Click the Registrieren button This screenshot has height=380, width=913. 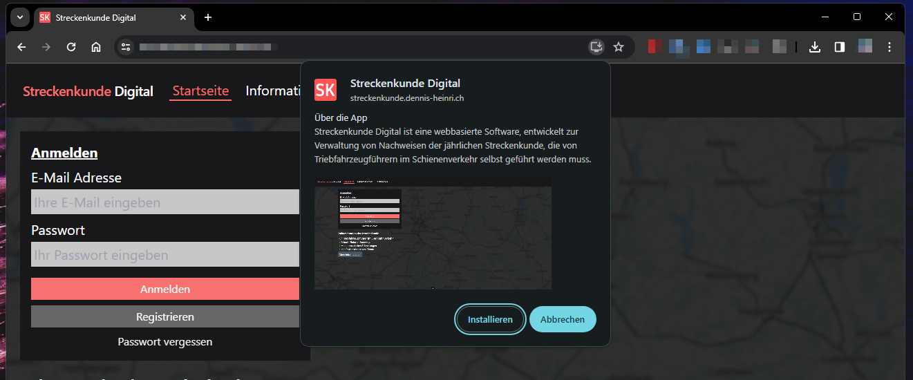point(164,316)
